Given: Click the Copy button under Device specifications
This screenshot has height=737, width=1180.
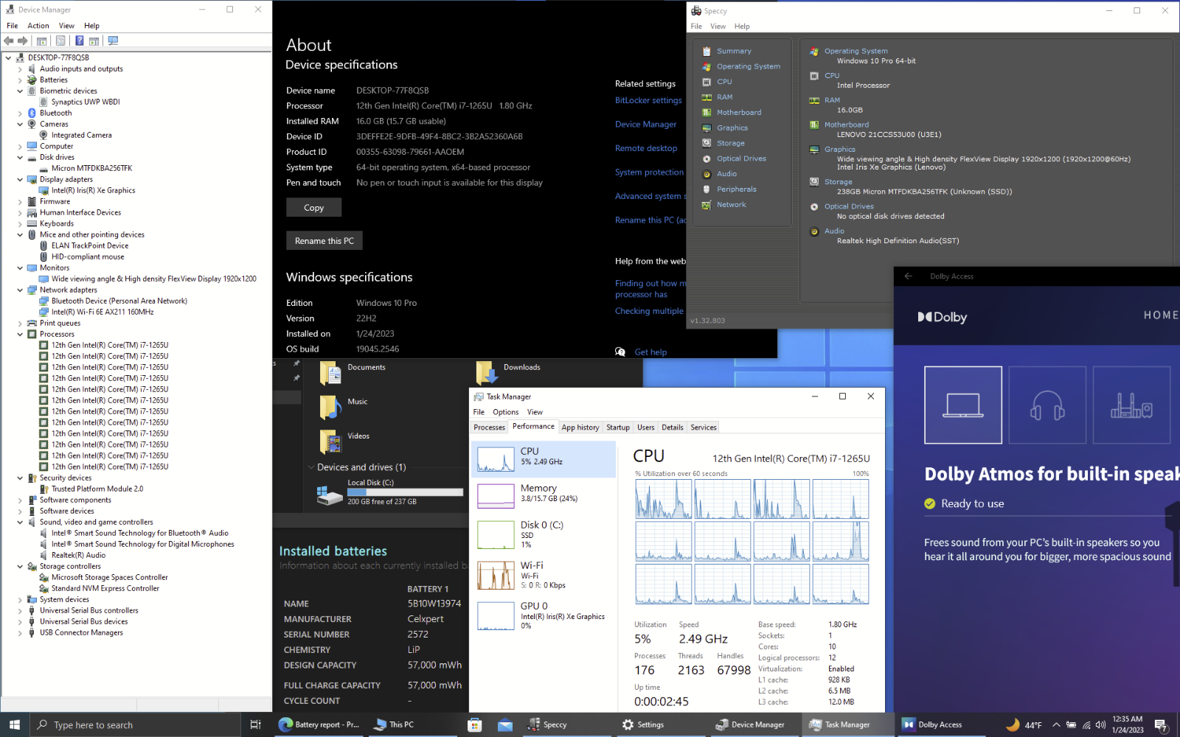Looking at the screenshot, I should [314, 208].
